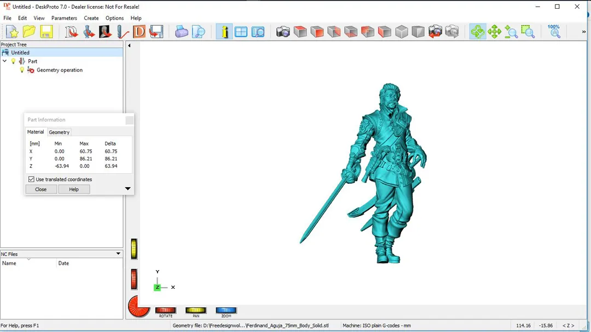Click the vertical red rotate thumbwheel
The width and height of the screenshot is (591, 332).
(134, 279)
